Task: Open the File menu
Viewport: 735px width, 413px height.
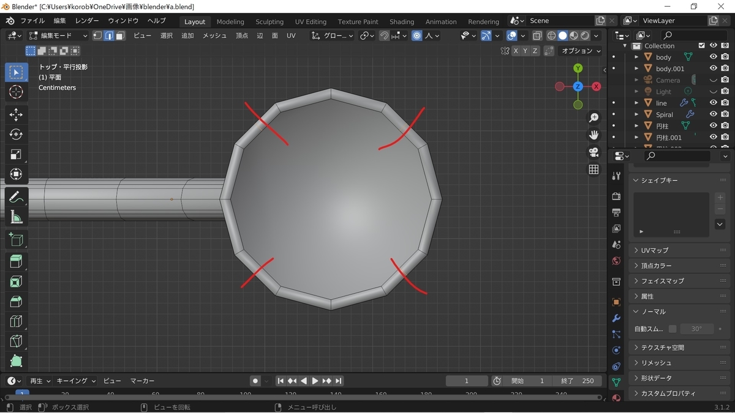Action: pyautogui.click(x=32, y=21)
